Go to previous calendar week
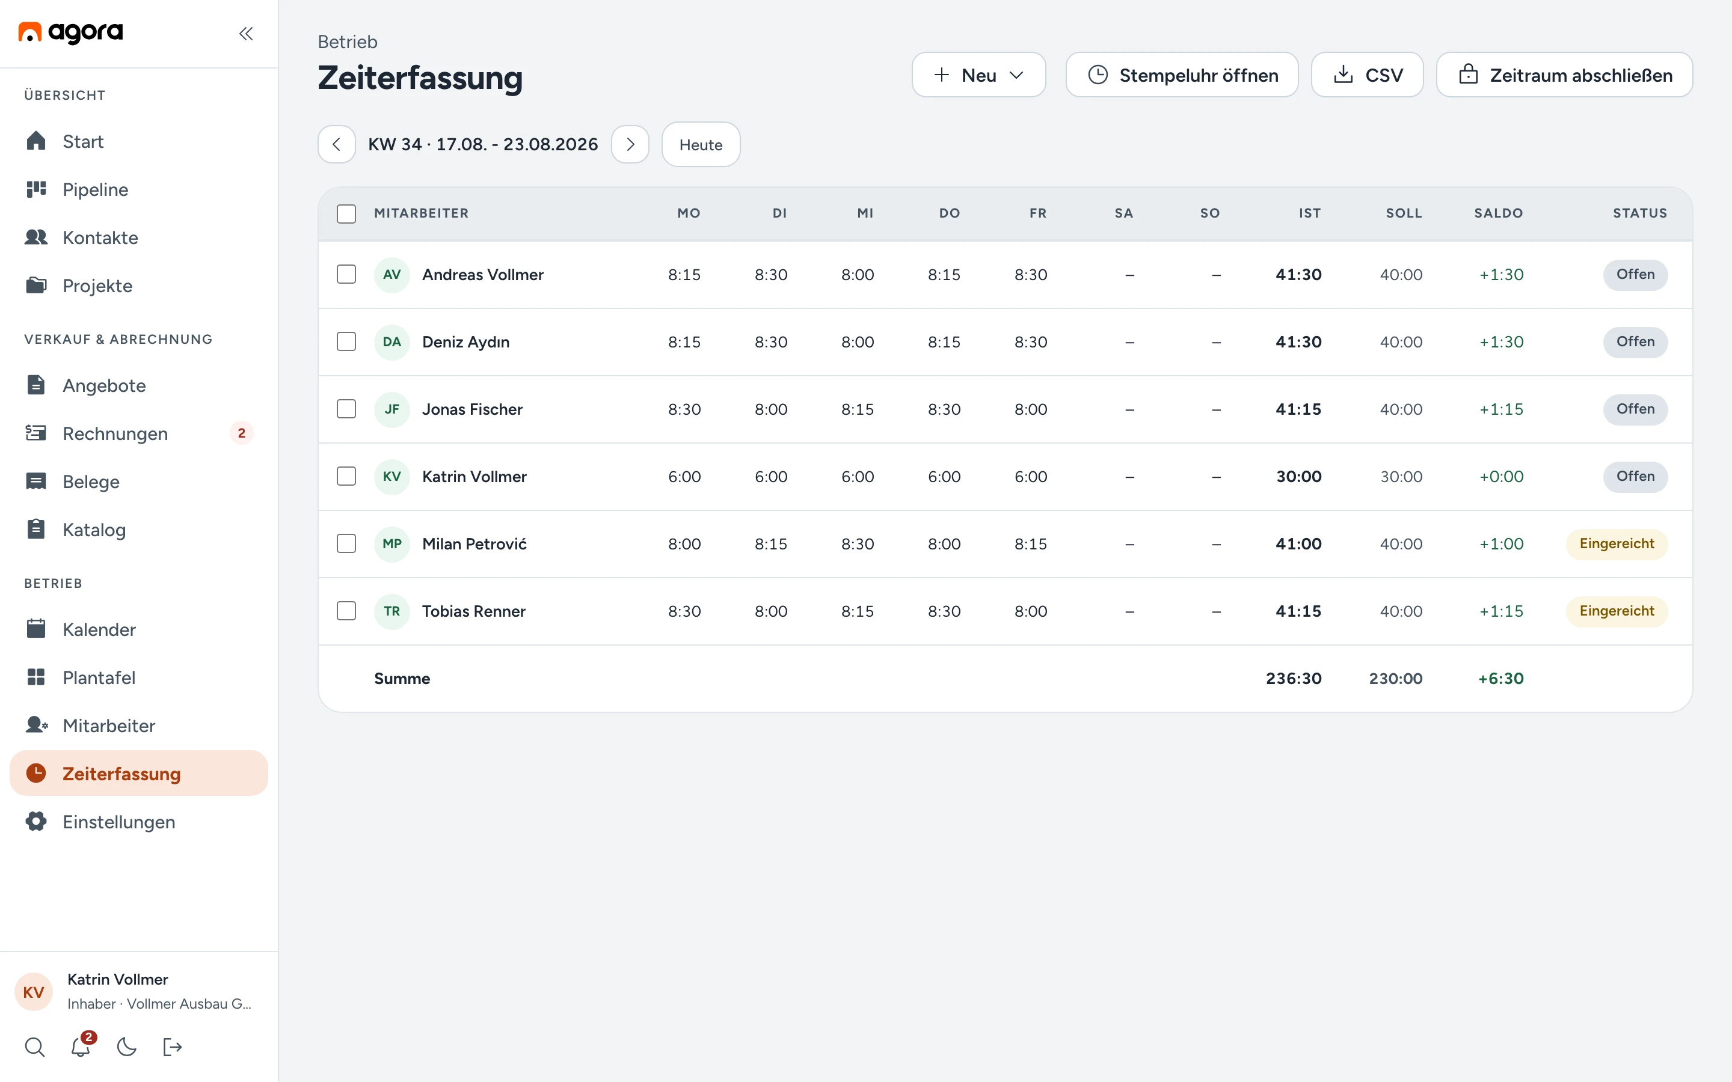Viewport: 1732px width, 1082px height. [x=336, y=144]
